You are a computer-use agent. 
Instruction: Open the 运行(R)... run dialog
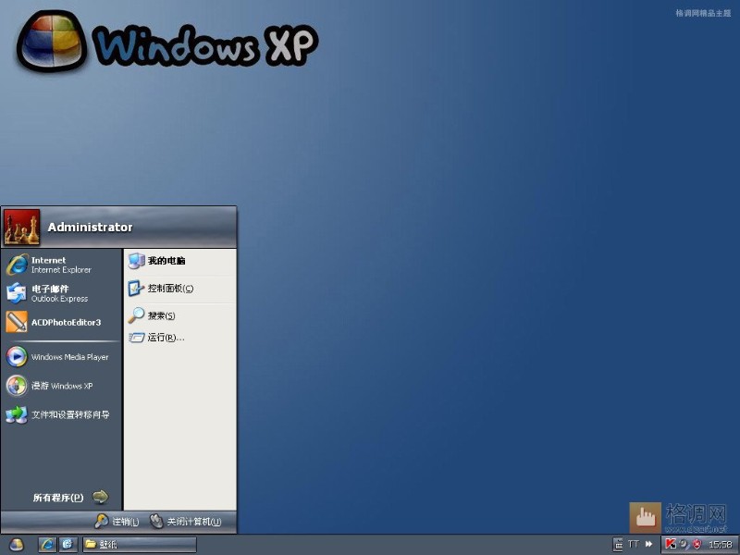tap(179, 337)
